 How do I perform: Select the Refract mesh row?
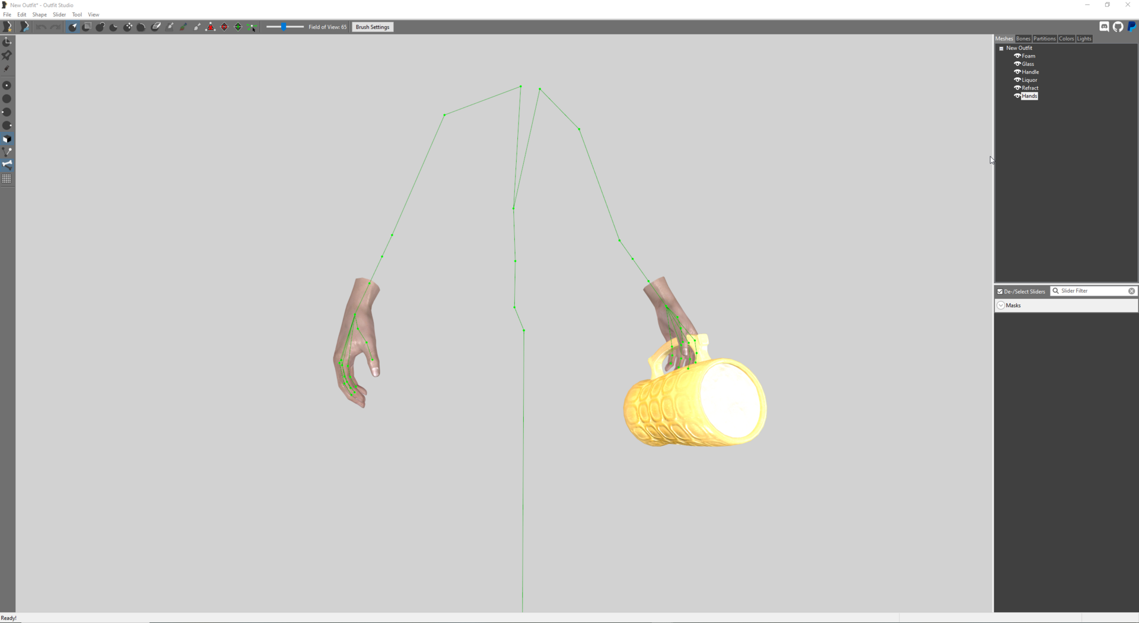1030,88
